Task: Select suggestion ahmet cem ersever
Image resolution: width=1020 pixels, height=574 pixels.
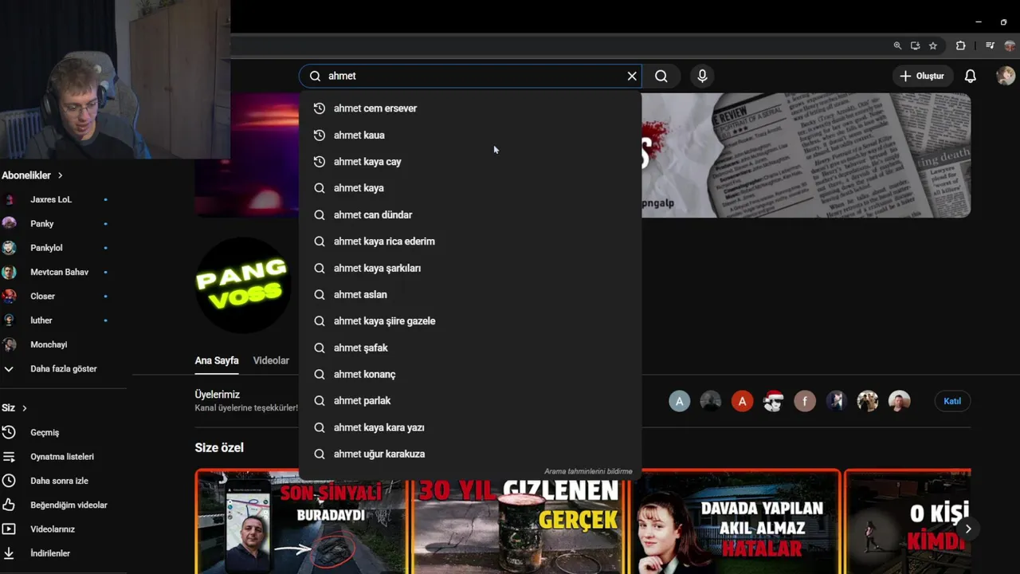Action: [x=470, y=108]
